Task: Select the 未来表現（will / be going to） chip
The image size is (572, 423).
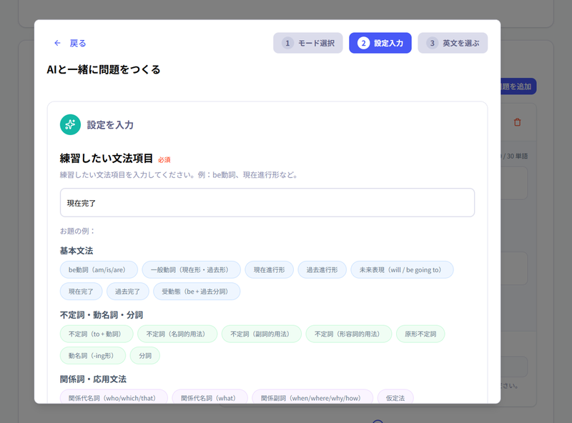Action: click(x=402, y=269)
